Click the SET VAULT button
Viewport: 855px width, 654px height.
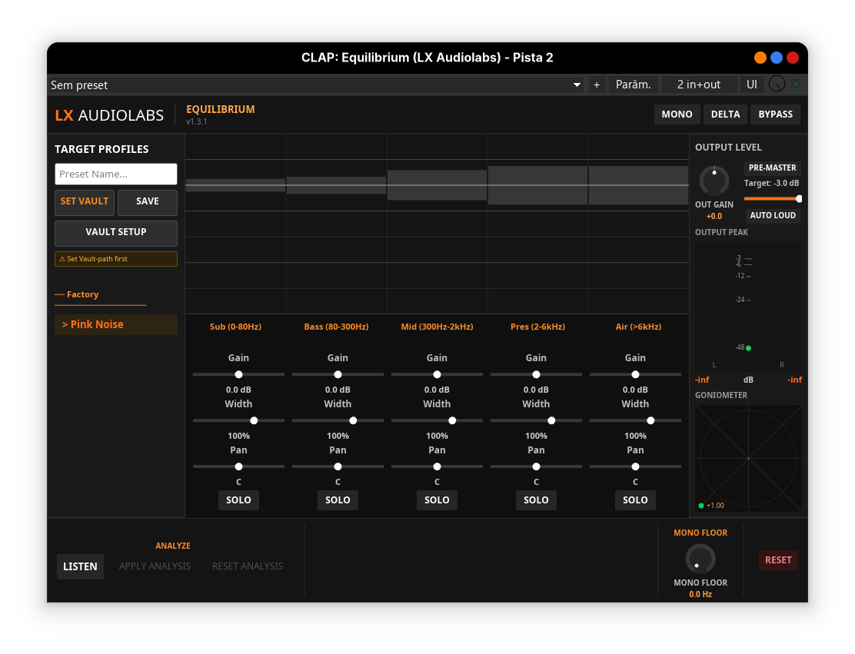85,201
